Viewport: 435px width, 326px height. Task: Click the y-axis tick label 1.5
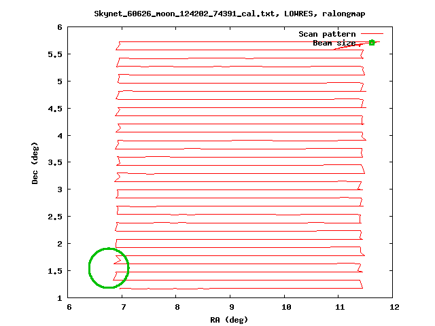click(55, 271)
